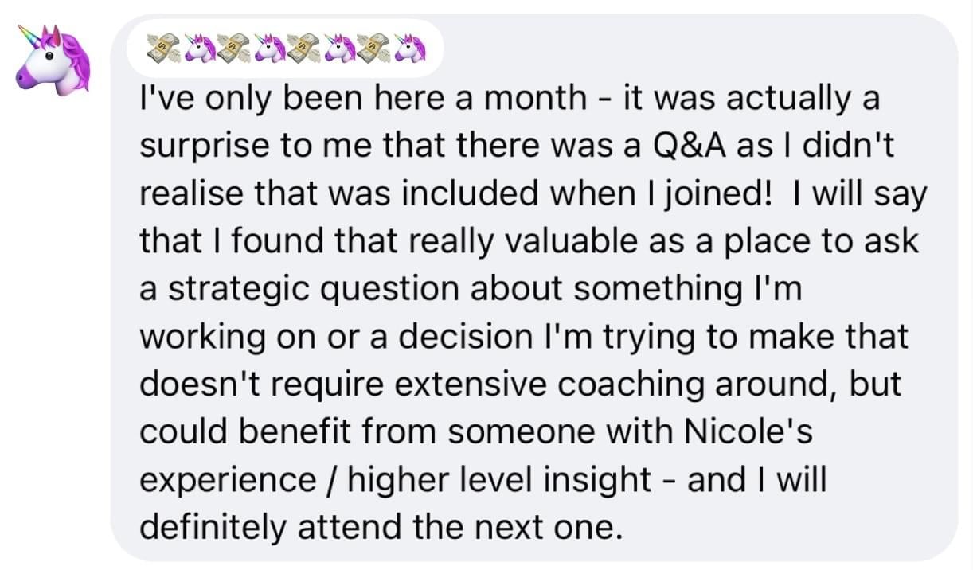Click the word "surprise" in the comment
Screen dimensions: 973x570
point(196,147)
